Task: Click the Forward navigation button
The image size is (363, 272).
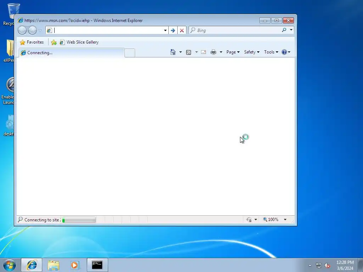Action: (32, 30)
